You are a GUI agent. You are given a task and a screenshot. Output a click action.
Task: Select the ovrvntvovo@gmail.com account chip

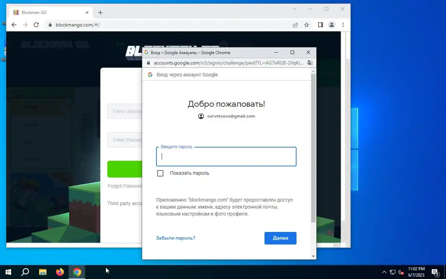(226, 116)
